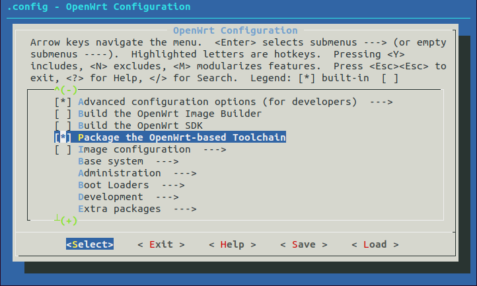Expand Image configuration submenu arrow
This screenshot has height=286, width=477.
click(215, 149)
